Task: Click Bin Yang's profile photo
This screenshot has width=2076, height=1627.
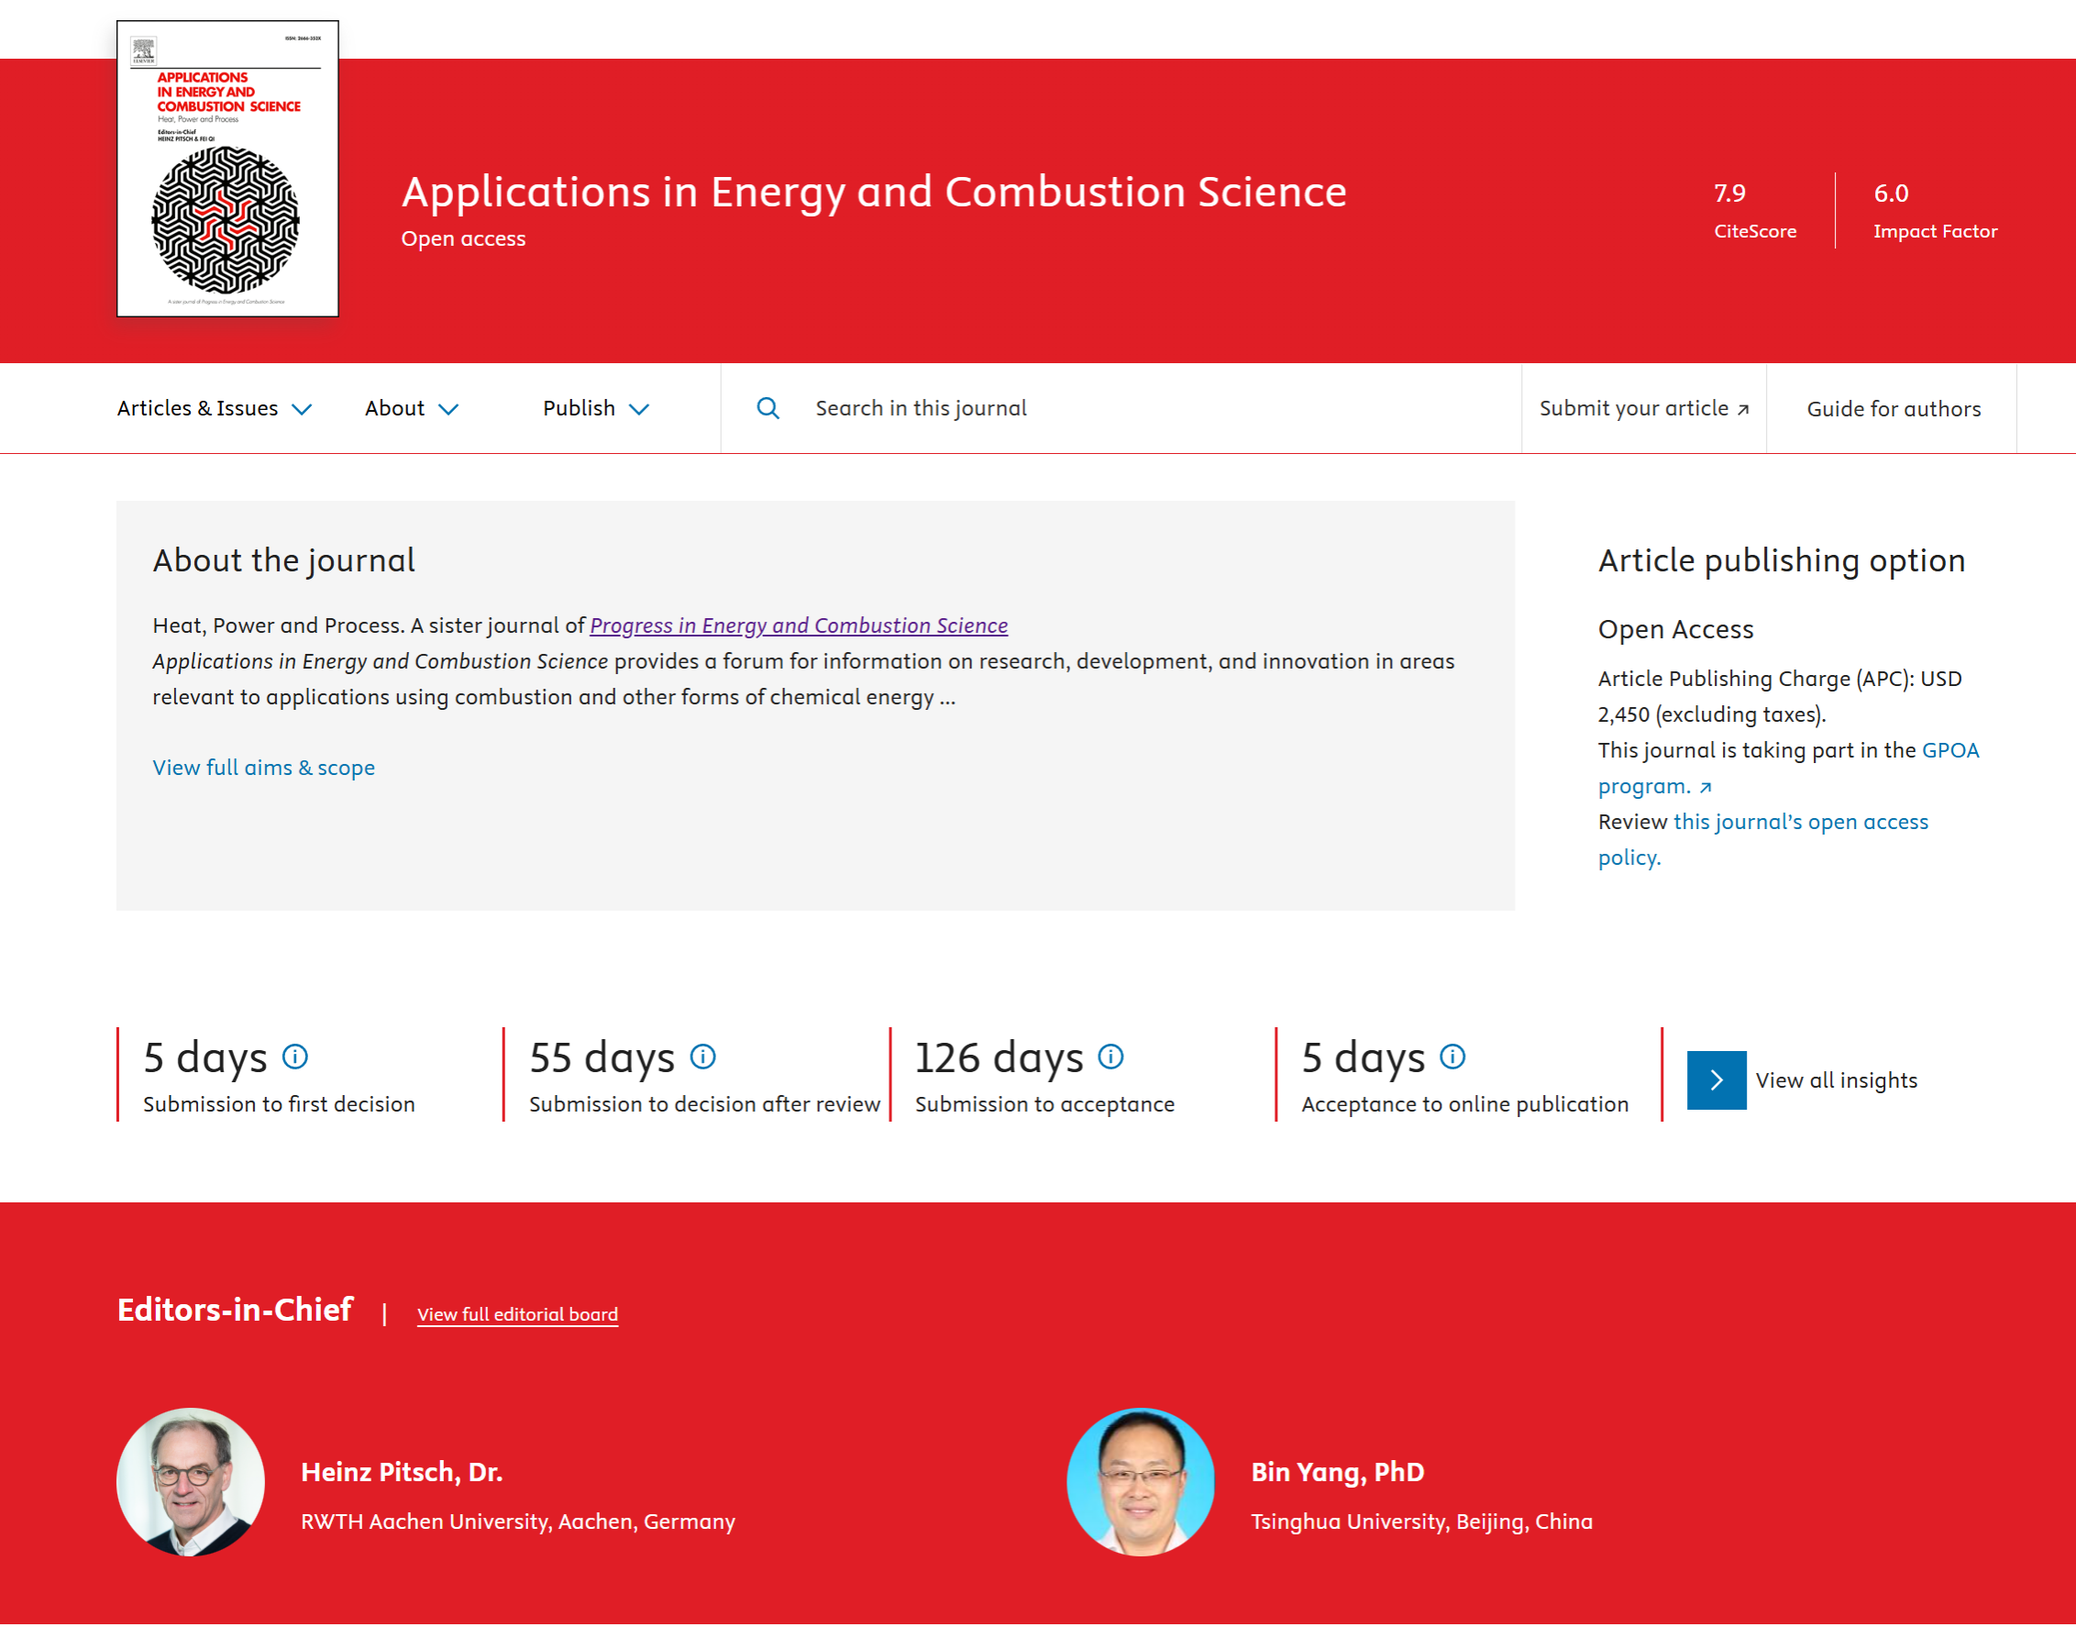Action: [x=1140, y=1481]
